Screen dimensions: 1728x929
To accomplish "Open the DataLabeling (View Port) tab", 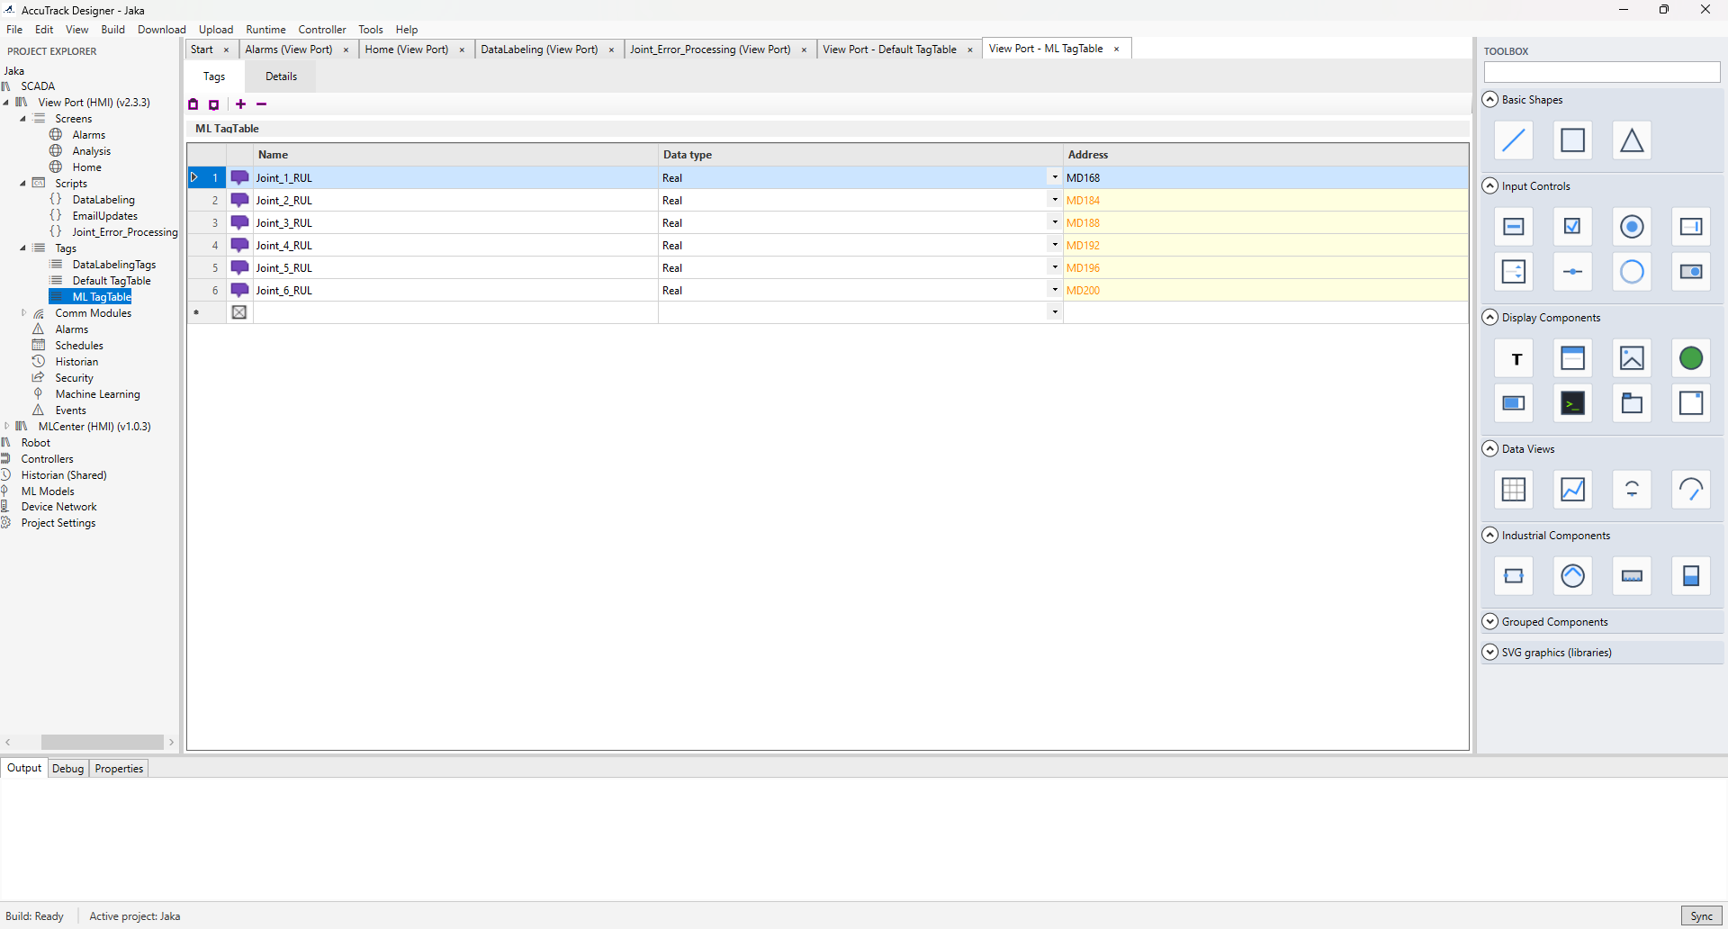I will coord(539,50).
